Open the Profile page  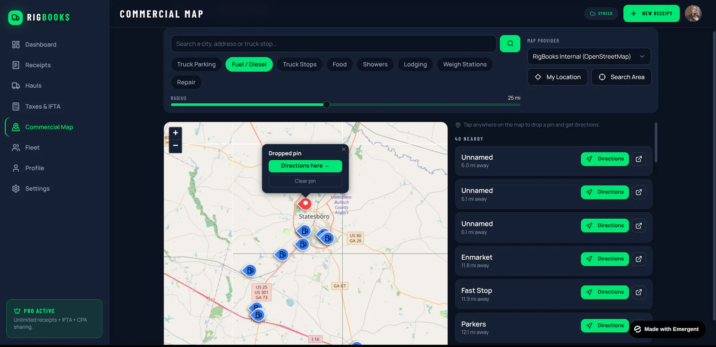tap(34, 168)
